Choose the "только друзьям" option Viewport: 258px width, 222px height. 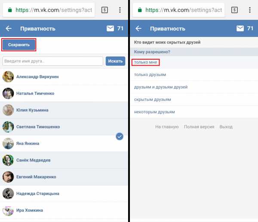(150, 75)
